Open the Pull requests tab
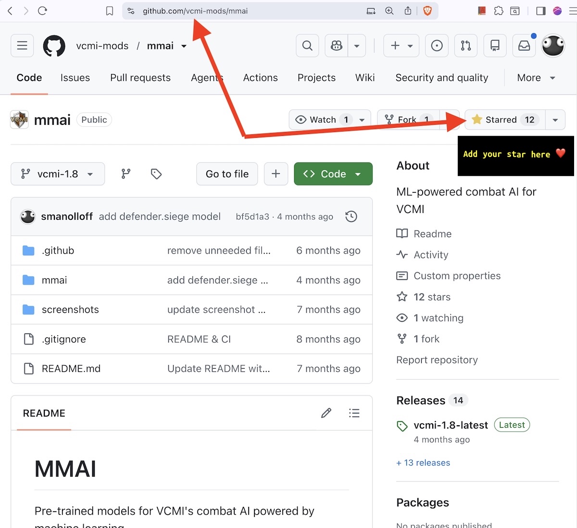Image resolution: width=577 pixels, height=528 pixels. click(x=140, y=78)
